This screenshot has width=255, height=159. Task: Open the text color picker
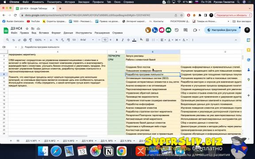coord(134,40)
